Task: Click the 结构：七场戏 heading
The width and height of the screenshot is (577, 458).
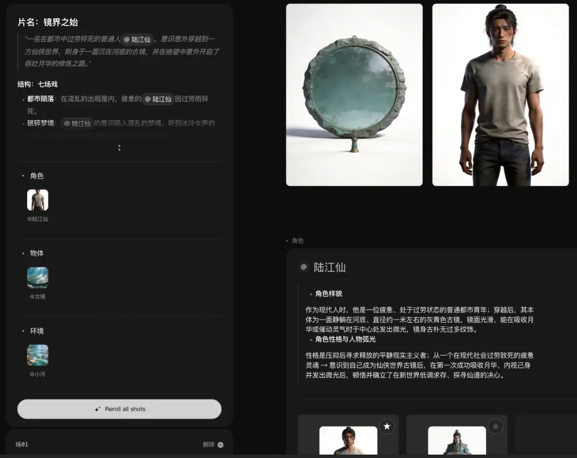Action: tap(37, 84)
